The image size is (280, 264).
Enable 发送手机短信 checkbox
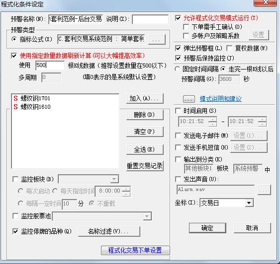click(x=178, y=147)
